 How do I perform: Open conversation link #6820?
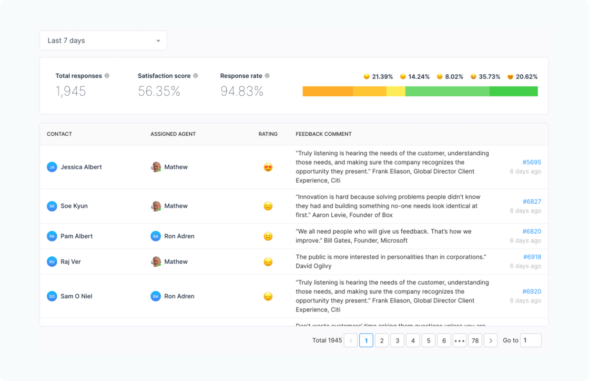click(532, 232)
